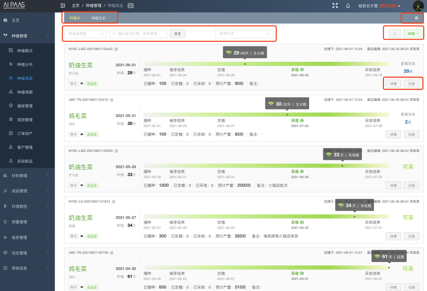Copy batch ID JMC-TN-20210601122410 using copy icon
Screen dimensions: 427x291
(x=112, y=100)
